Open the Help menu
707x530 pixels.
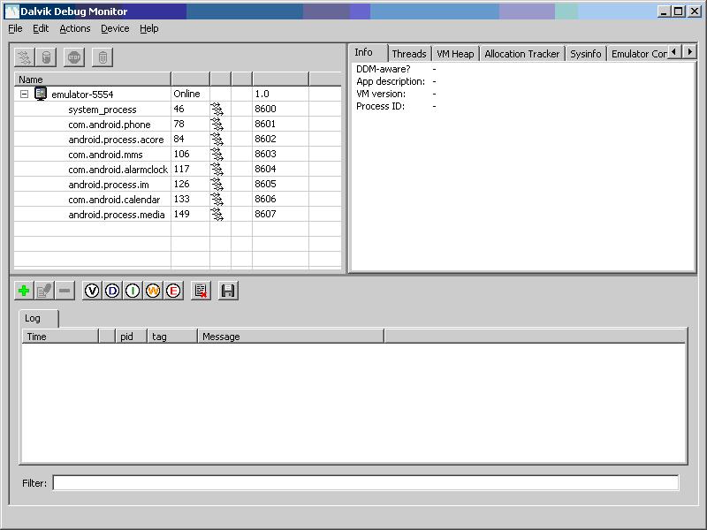[x=148, y=28]
